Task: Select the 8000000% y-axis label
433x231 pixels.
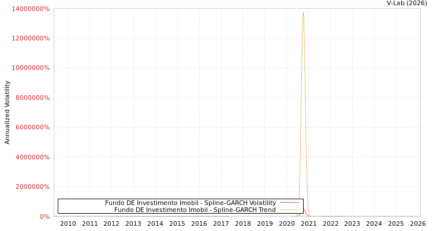Action: coord(32,98)
